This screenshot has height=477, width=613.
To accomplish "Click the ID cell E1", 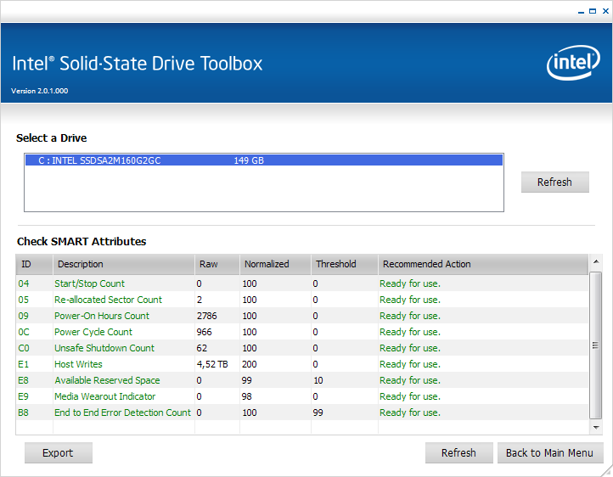I will 24,364.
